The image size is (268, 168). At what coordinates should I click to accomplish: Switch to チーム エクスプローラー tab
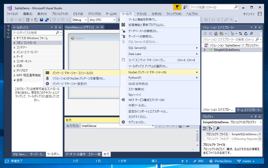click(249, 110)
